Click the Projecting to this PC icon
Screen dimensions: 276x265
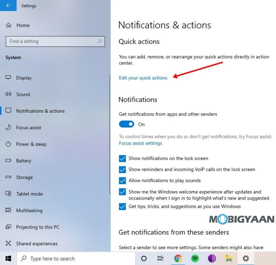(x=8, y=227)
